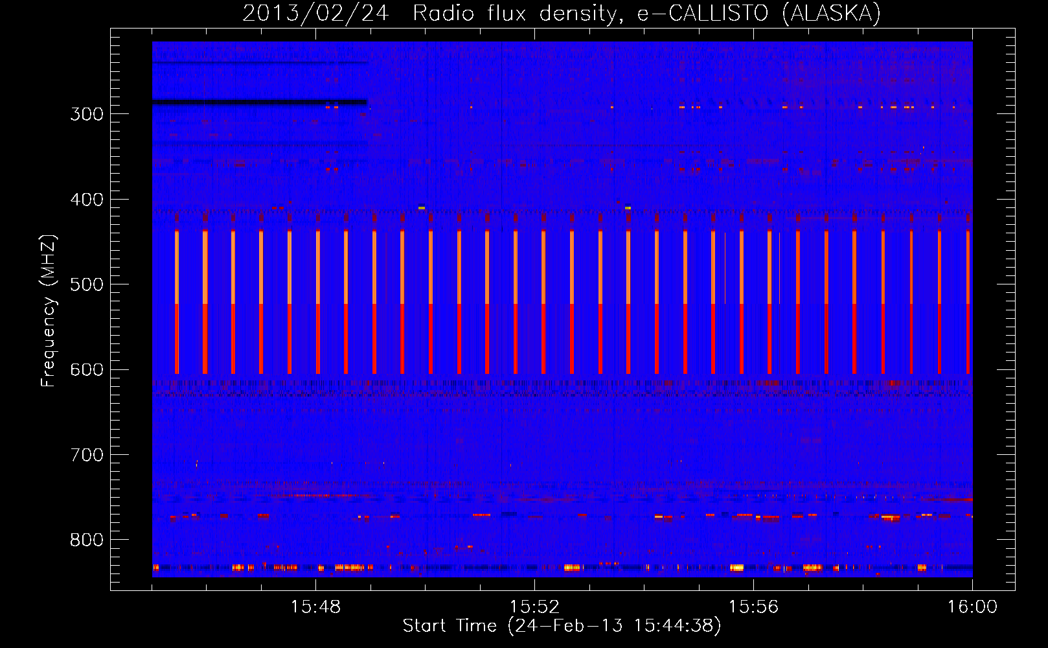Click the plot title 'Radio flux density, e-CALLISTO (ALASKA)'
The width and height of the screenshot is (1048, 648).
[x=646, y=13]
